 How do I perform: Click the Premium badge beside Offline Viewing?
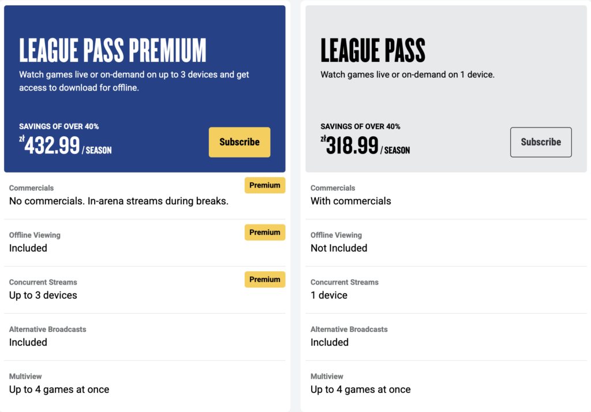pos(265,232)
